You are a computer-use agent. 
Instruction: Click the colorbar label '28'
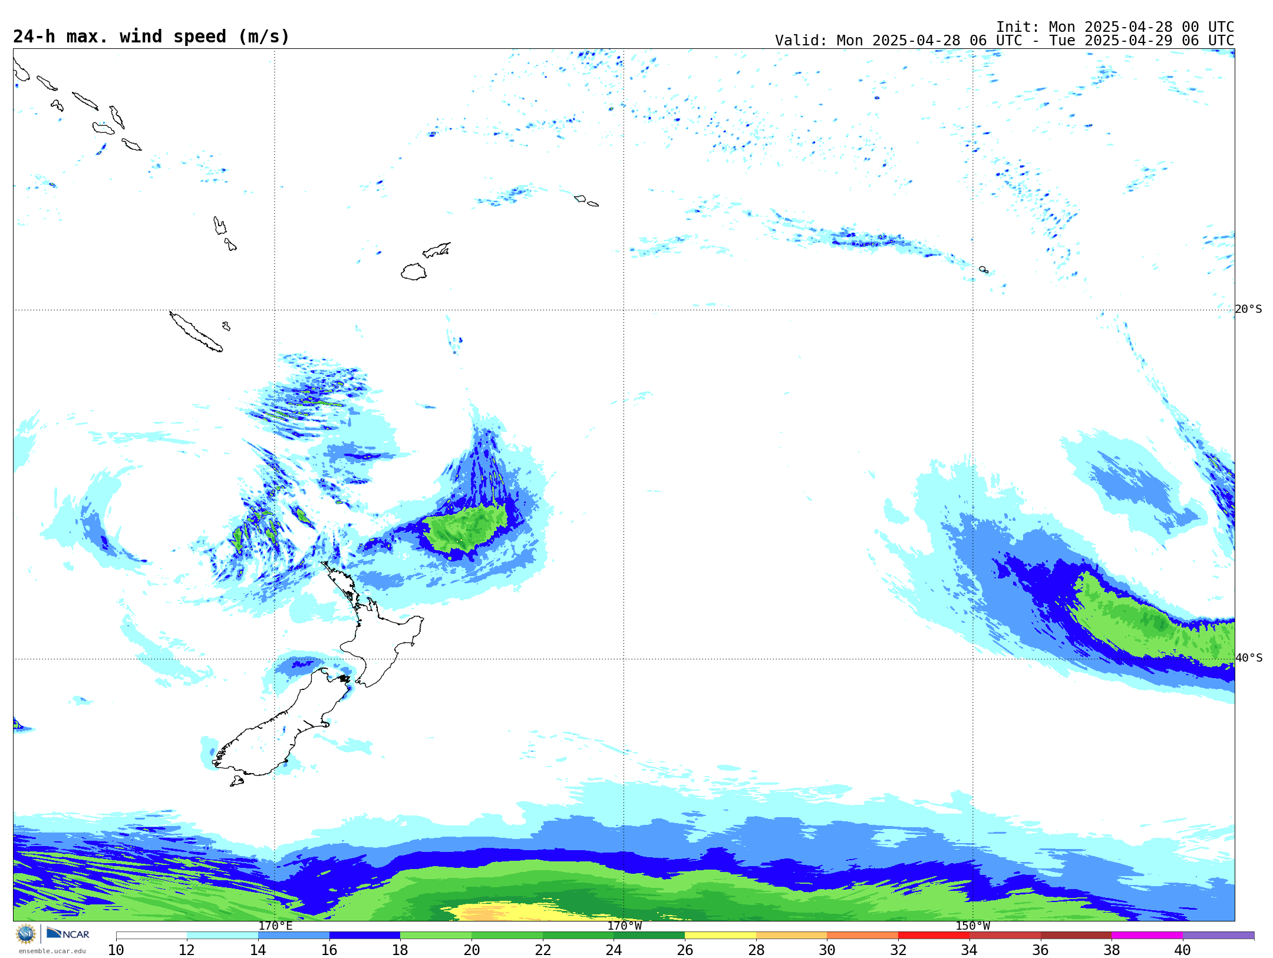pyautogui.click(x=756, y=950)
